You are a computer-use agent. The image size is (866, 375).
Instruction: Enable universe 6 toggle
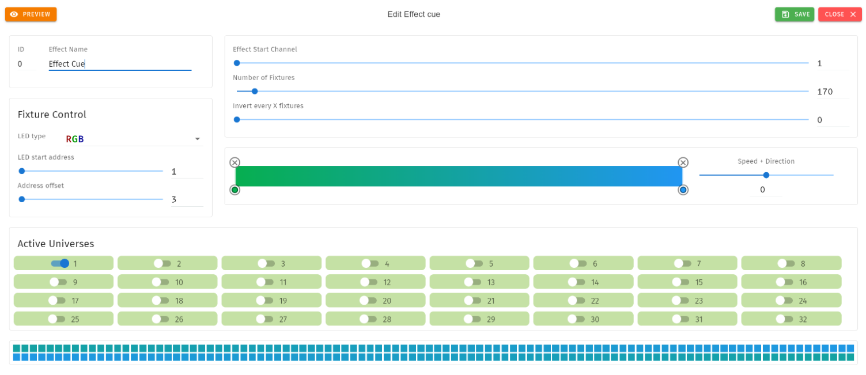578,263
